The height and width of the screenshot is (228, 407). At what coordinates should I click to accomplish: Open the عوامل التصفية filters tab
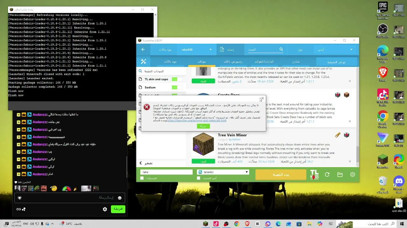(x=337, y=62)
